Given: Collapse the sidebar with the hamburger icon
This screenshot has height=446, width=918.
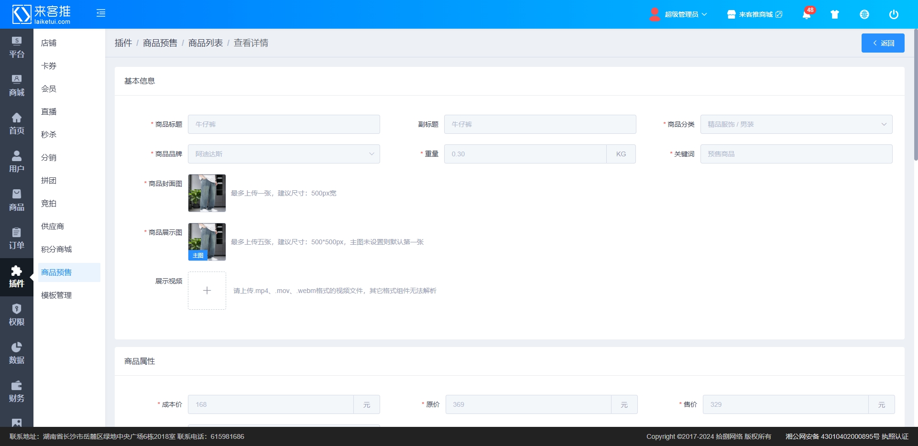Looking at the screenshot, I should coord(101,13).
